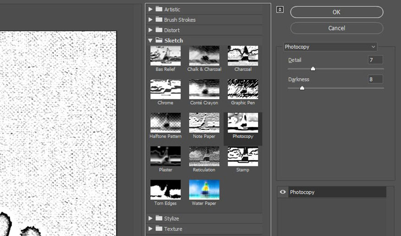Select the Conté Crayon filter thumbnail
The image size is (401, 236).
[204, 89]
